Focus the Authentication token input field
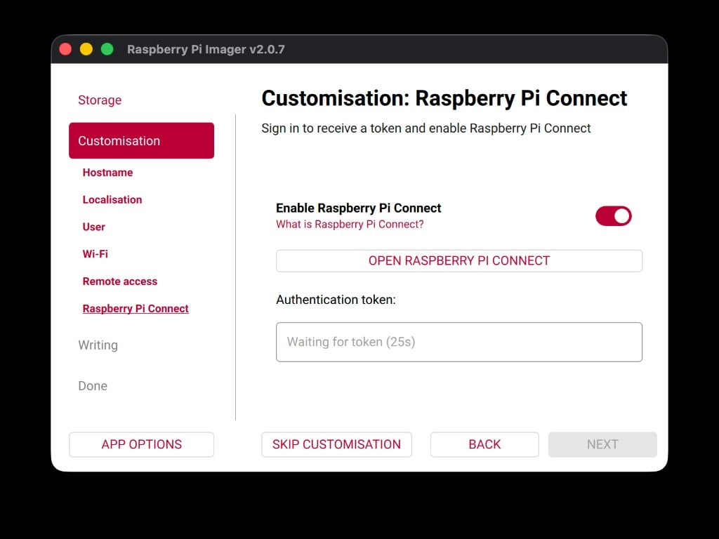This screenshot has width=719, height=539. [x=459, y=342]
